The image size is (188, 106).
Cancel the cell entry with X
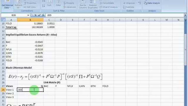click(36, 15)
